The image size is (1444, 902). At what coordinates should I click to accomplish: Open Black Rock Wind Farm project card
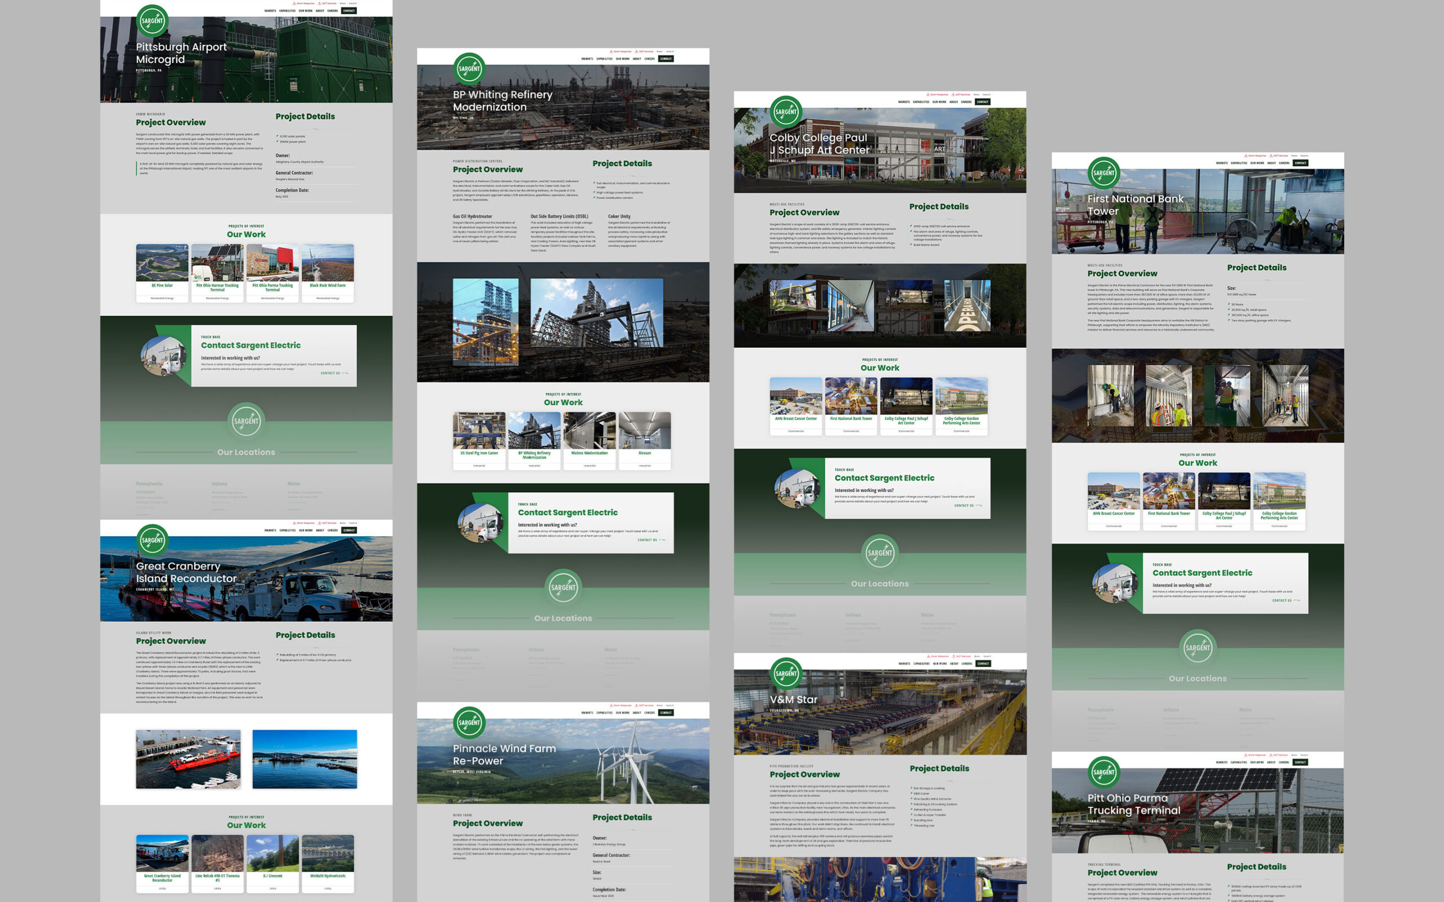(328, 273)
